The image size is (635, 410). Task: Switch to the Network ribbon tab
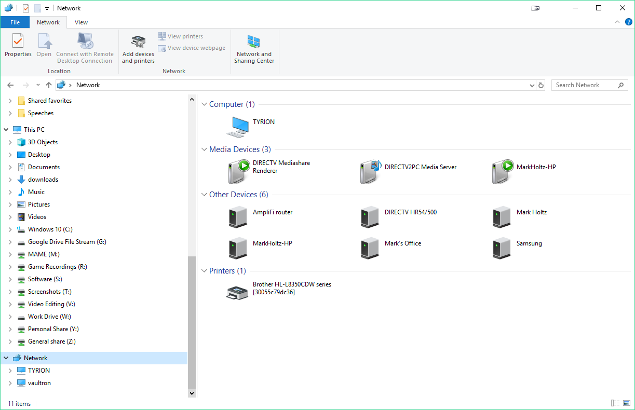48,22
